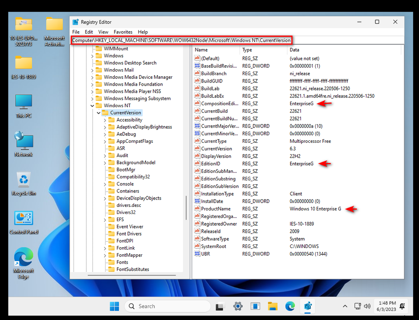The width and height of the screenshot is (419, 320).
Task: Open the Network desktop icon
Action: point(24,144)
